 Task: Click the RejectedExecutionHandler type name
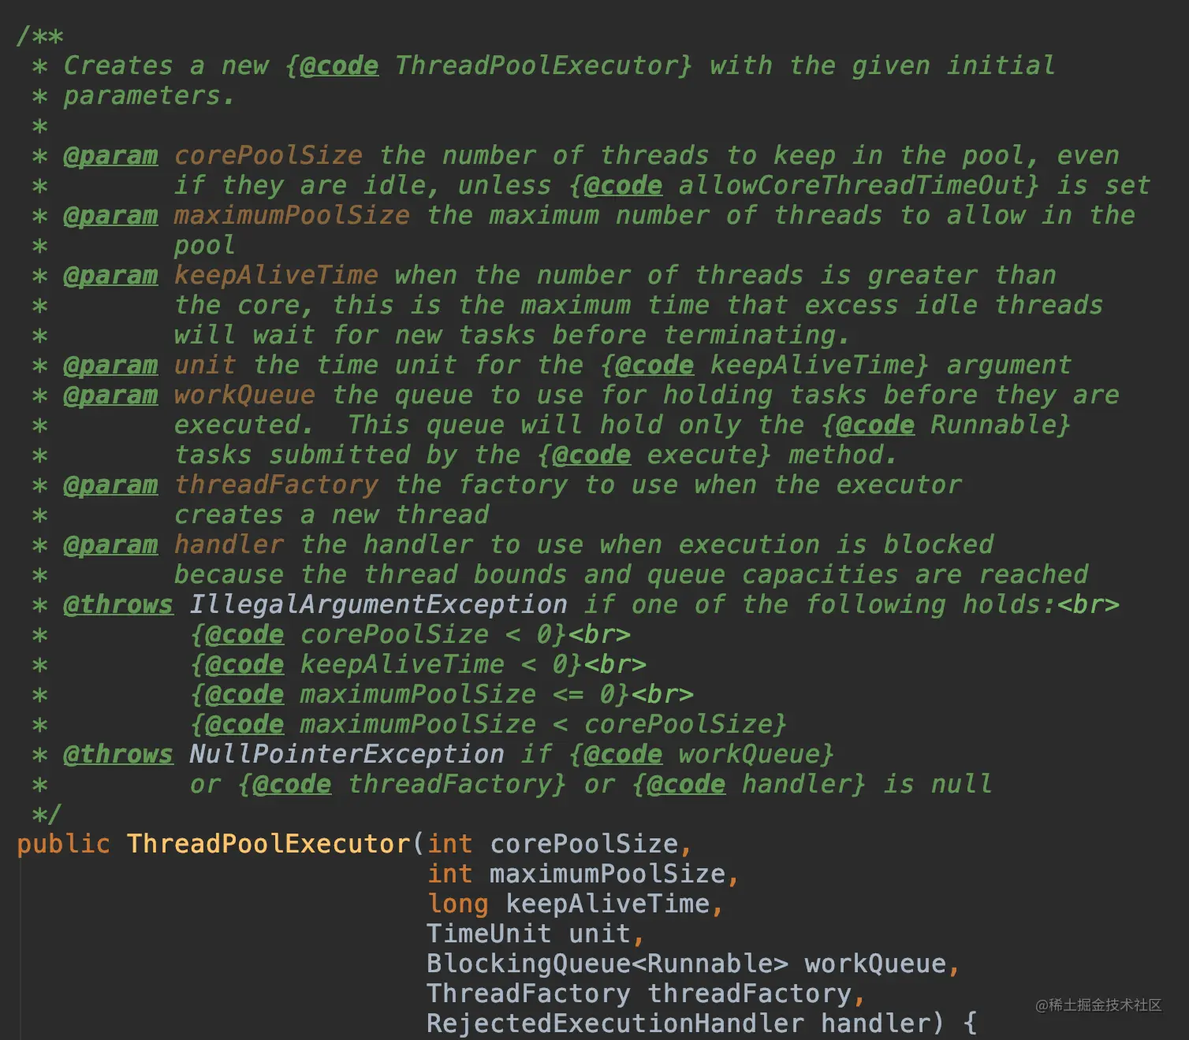[x=615, y=1023]
